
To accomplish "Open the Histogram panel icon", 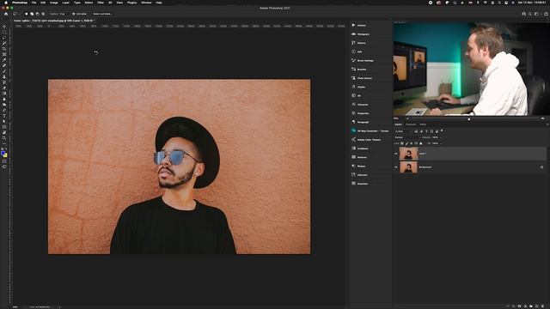I will pos(353,34).
